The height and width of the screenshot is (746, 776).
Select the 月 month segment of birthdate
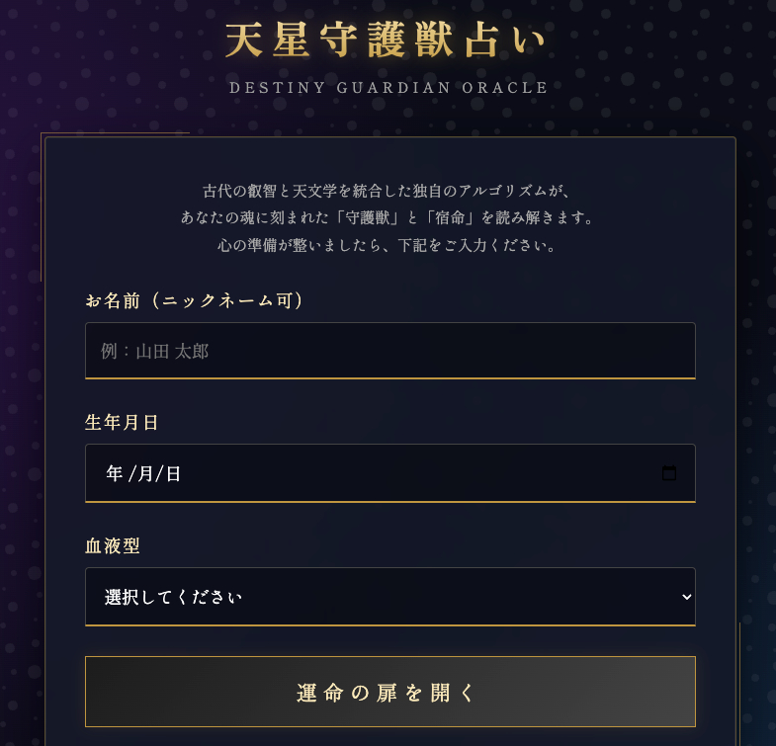(x=145, y=474)
